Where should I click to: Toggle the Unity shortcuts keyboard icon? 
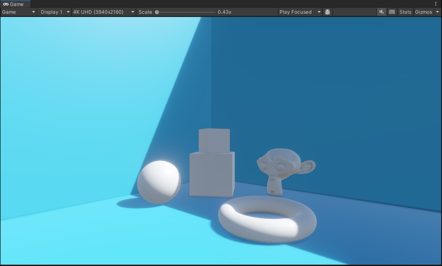pos(392,12)
